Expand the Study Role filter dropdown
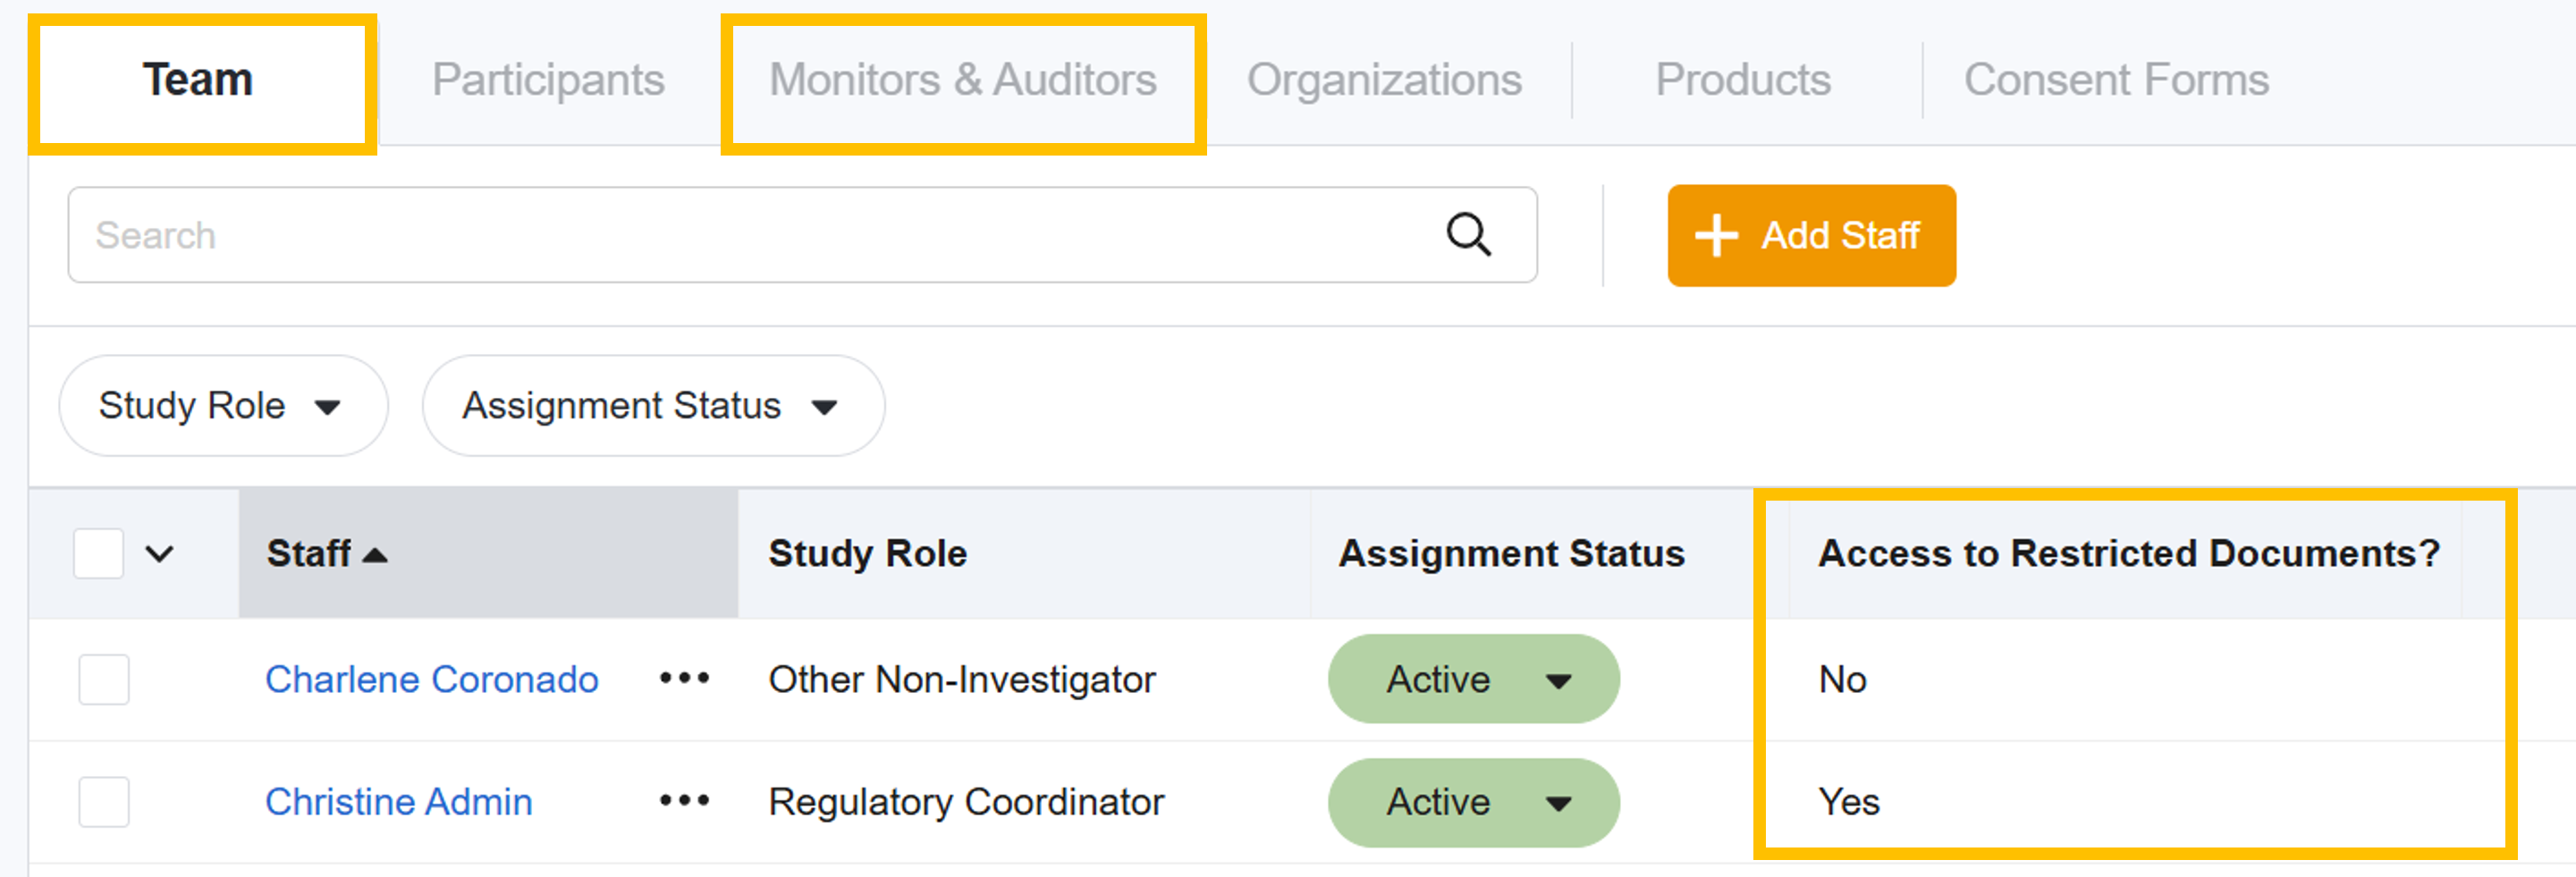The width and height of the screenshot is (2576, 877). pyautogui.click(x=222, y=406)
